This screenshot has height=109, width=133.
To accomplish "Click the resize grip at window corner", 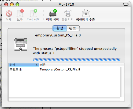I will [x=129, y=106].
